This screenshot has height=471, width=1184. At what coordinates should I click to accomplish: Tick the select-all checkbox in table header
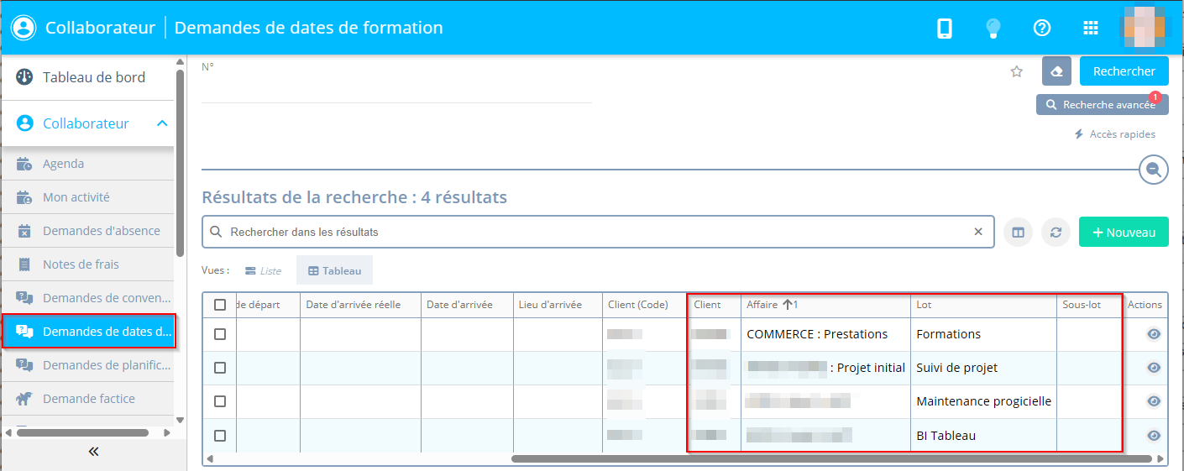tap(220, 305)
